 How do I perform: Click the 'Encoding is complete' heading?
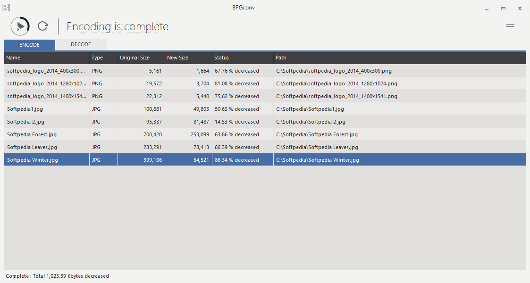(x=118, y=27)
